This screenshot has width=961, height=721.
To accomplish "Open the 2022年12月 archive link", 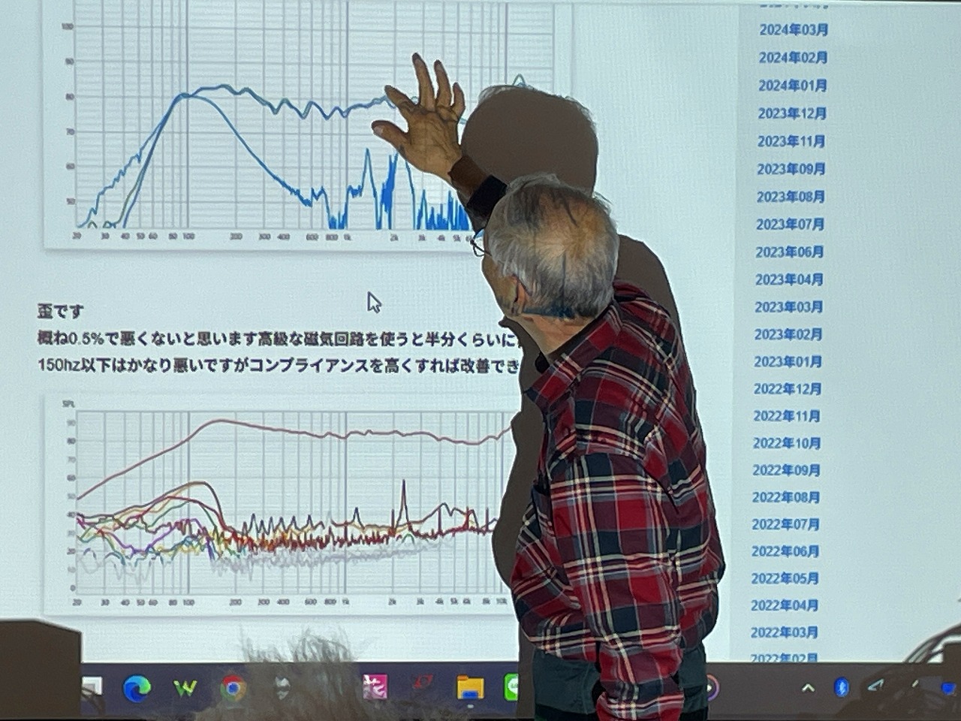I will 787,389.
